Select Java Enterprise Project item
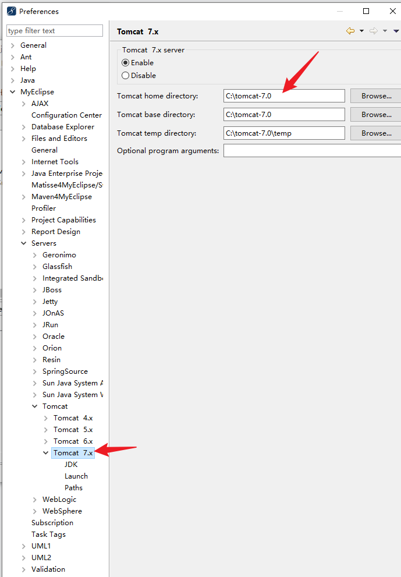 pos(67,174)
